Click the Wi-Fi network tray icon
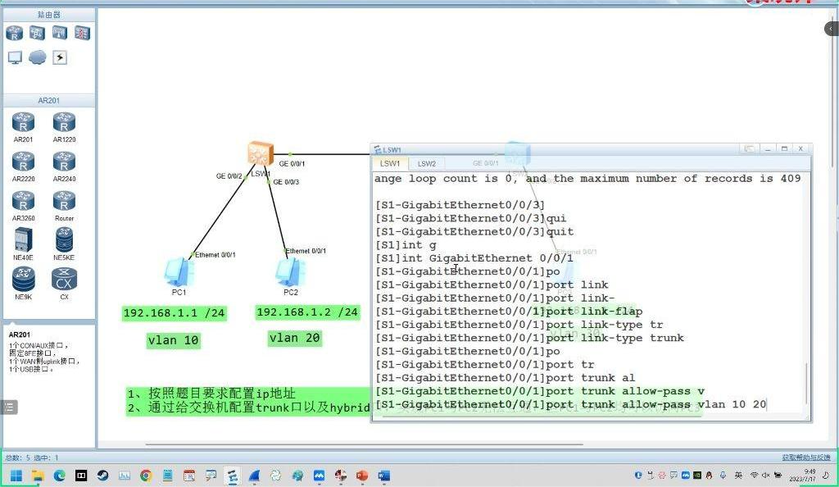This screenshot has height=487, width=839. pos(754,476)
